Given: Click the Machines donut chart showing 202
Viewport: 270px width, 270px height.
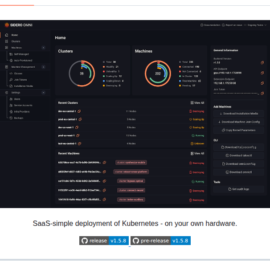Looking at the screenshot, I should 158,74.
